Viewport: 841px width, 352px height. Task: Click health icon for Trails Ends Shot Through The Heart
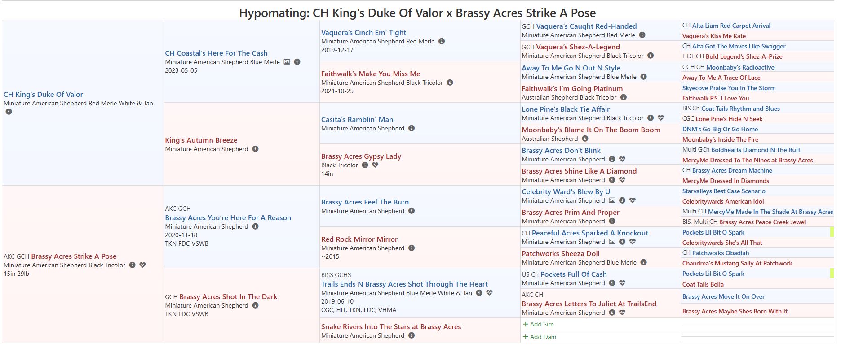coord(489,293)
